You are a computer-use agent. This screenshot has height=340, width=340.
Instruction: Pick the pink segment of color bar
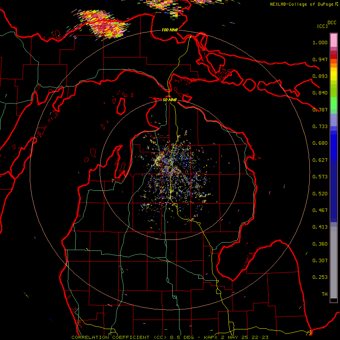tap(334, 40)
